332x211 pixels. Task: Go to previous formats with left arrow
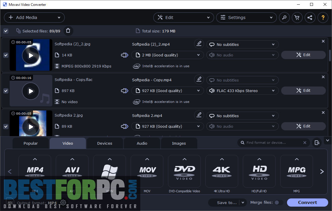point(10,172)
